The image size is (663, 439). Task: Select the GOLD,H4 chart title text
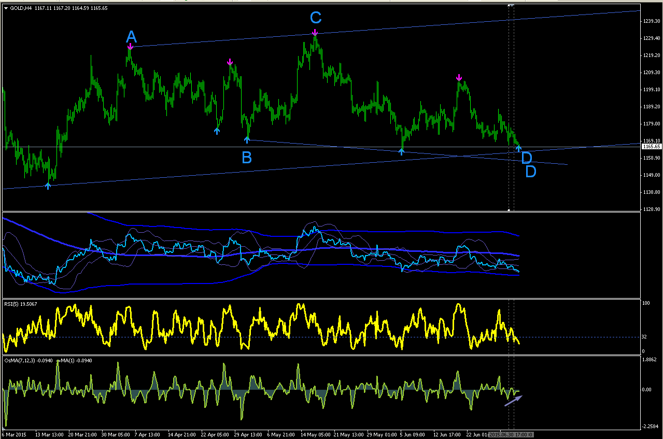pos(21,7)
